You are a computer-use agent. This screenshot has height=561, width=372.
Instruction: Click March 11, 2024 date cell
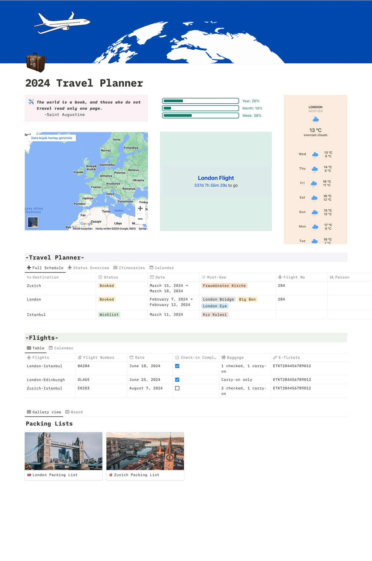tap(173, 315)
